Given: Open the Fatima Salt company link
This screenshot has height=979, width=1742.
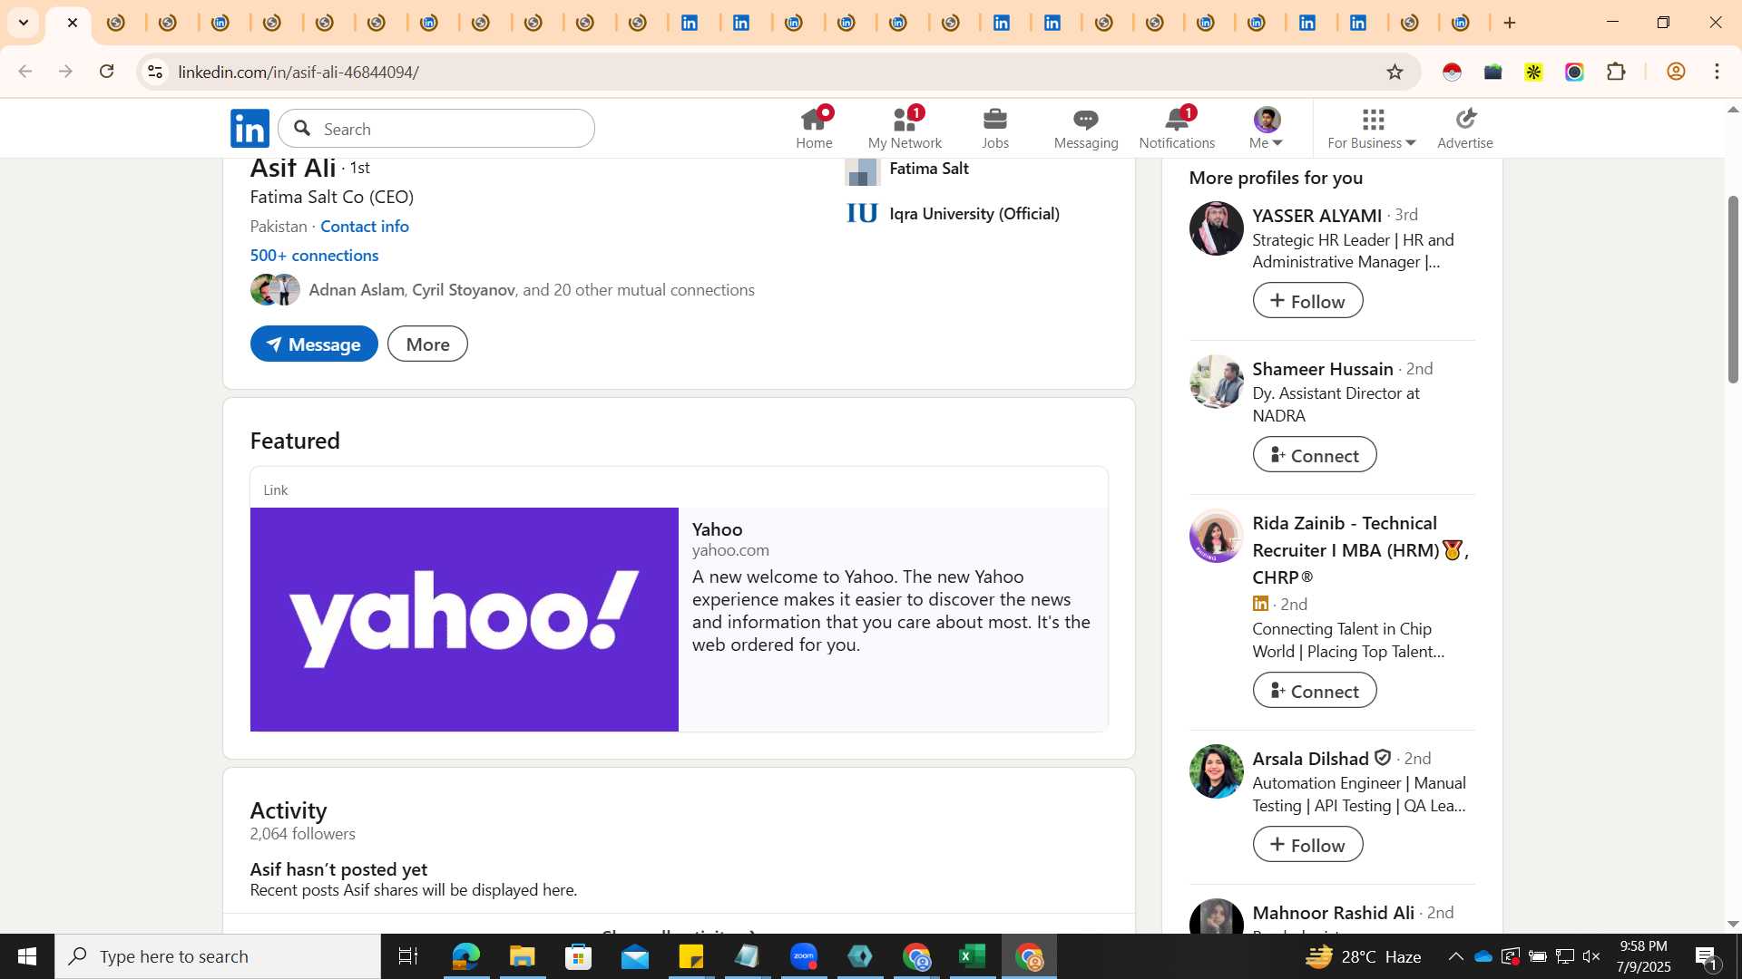Looking at the screenshot, I should (x=929, y=169).
